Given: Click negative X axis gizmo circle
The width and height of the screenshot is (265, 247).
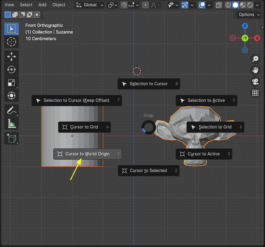Looking at the screenshot, I should click(x=233, y=38).
